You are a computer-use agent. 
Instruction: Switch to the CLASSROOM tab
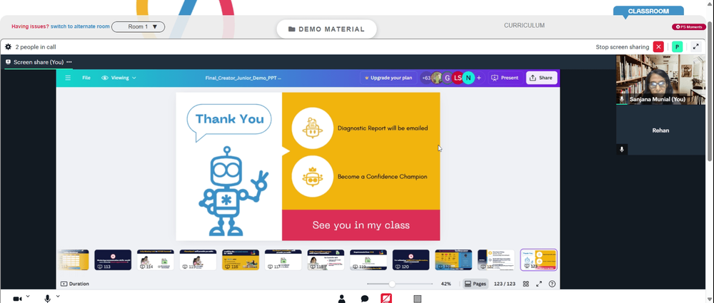click(648, 11)
